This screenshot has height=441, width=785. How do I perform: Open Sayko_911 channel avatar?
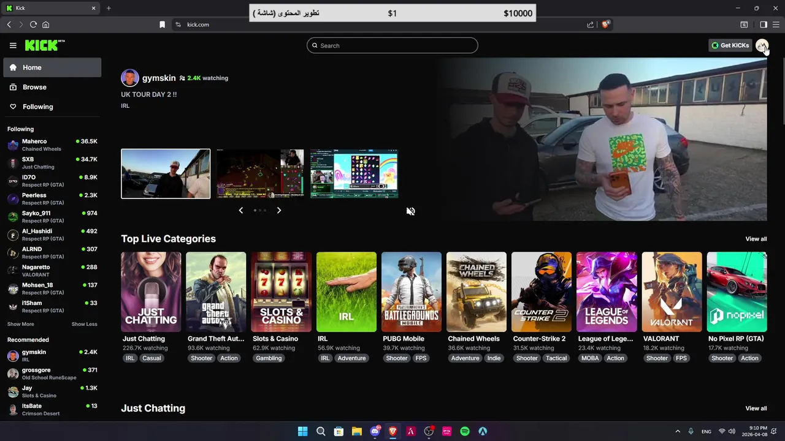pos(13,217)
